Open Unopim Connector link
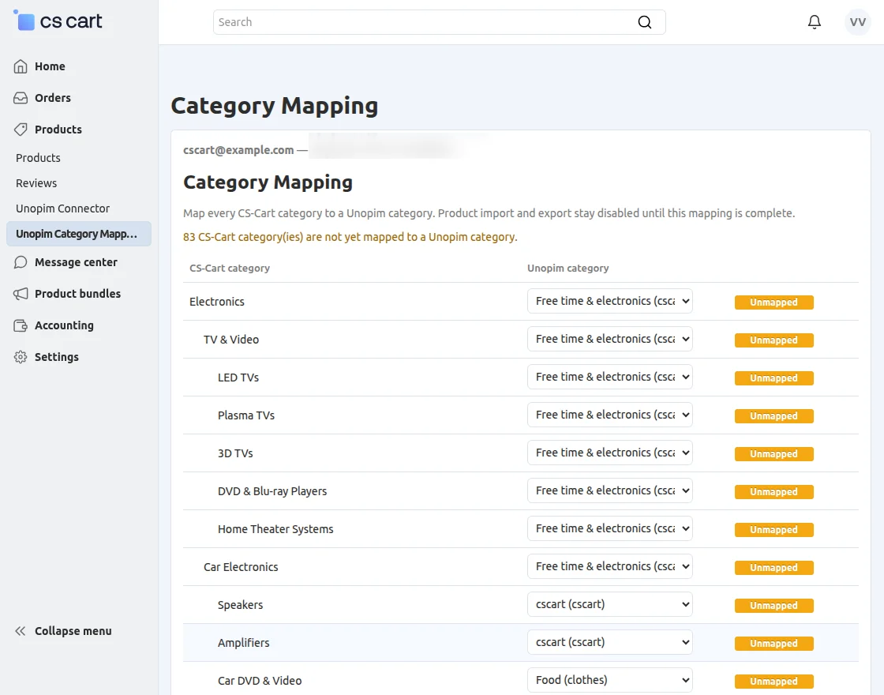This screenshot has width=884, height=695. (x=62, y=208)
